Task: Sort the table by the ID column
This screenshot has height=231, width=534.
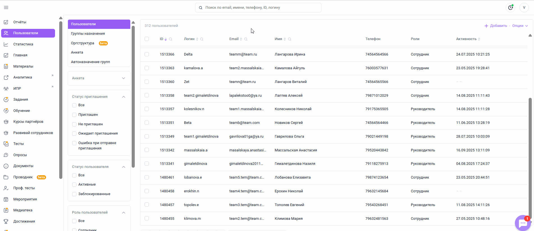Action: (x=166, y=39)
